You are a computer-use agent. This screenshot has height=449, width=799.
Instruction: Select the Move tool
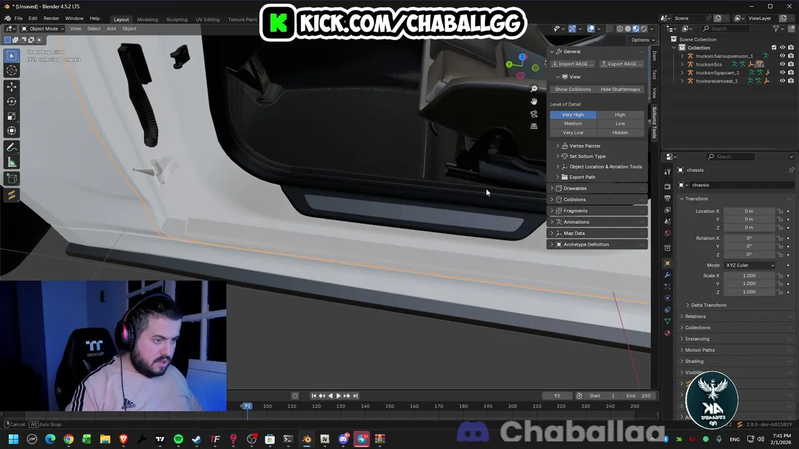pyautogui.click(x=12, y=87)
